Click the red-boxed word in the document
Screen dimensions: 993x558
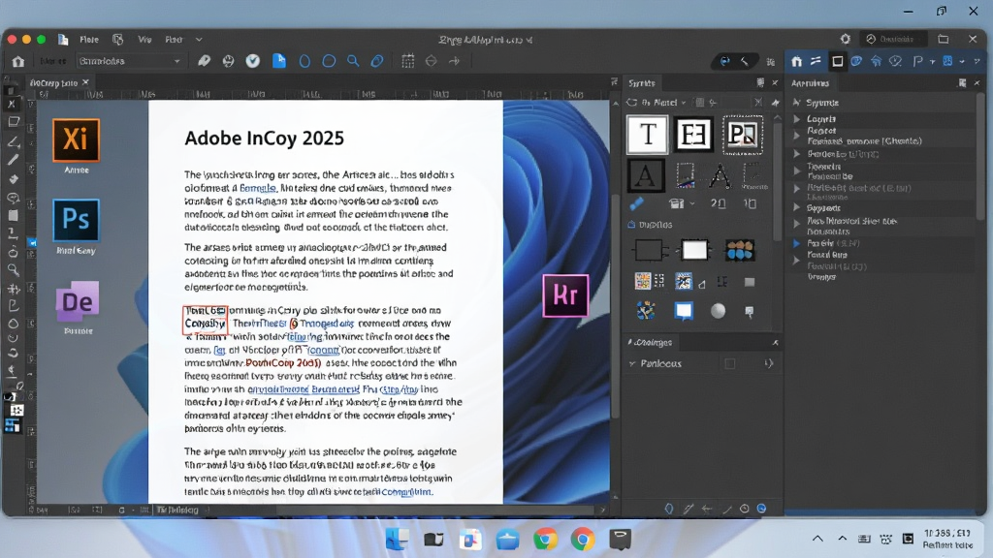pos(206,320)
